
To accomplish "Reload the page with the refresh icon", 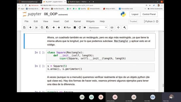I will (26, 5).
